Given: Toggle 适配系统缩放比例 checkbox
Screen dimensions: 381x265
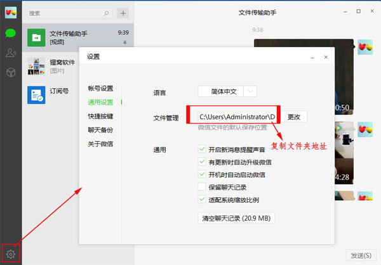Looking at the screenshot, I should (x=202, y=199).
